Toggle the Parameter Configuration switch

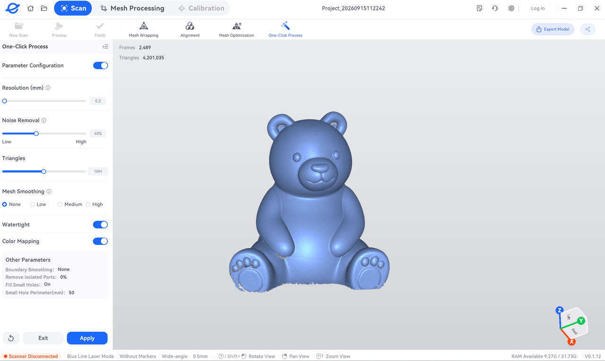point(100,66)
